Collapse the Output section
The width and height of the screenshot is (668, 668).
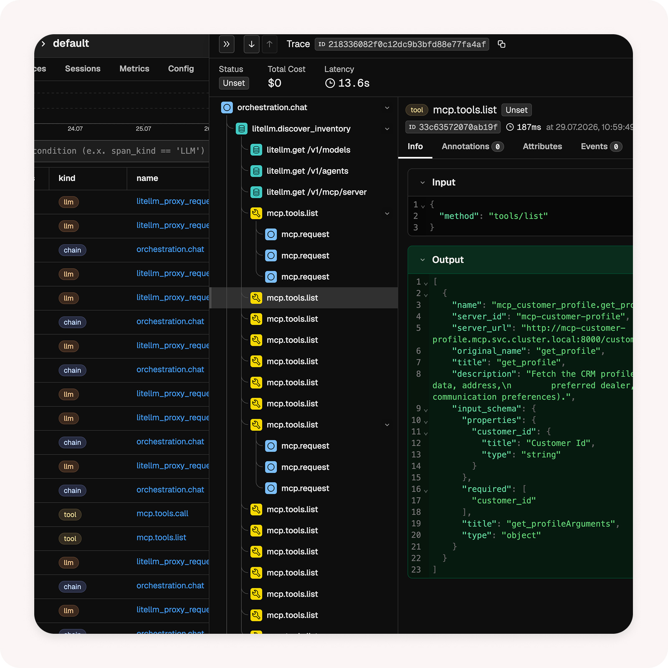coord(423,260)
